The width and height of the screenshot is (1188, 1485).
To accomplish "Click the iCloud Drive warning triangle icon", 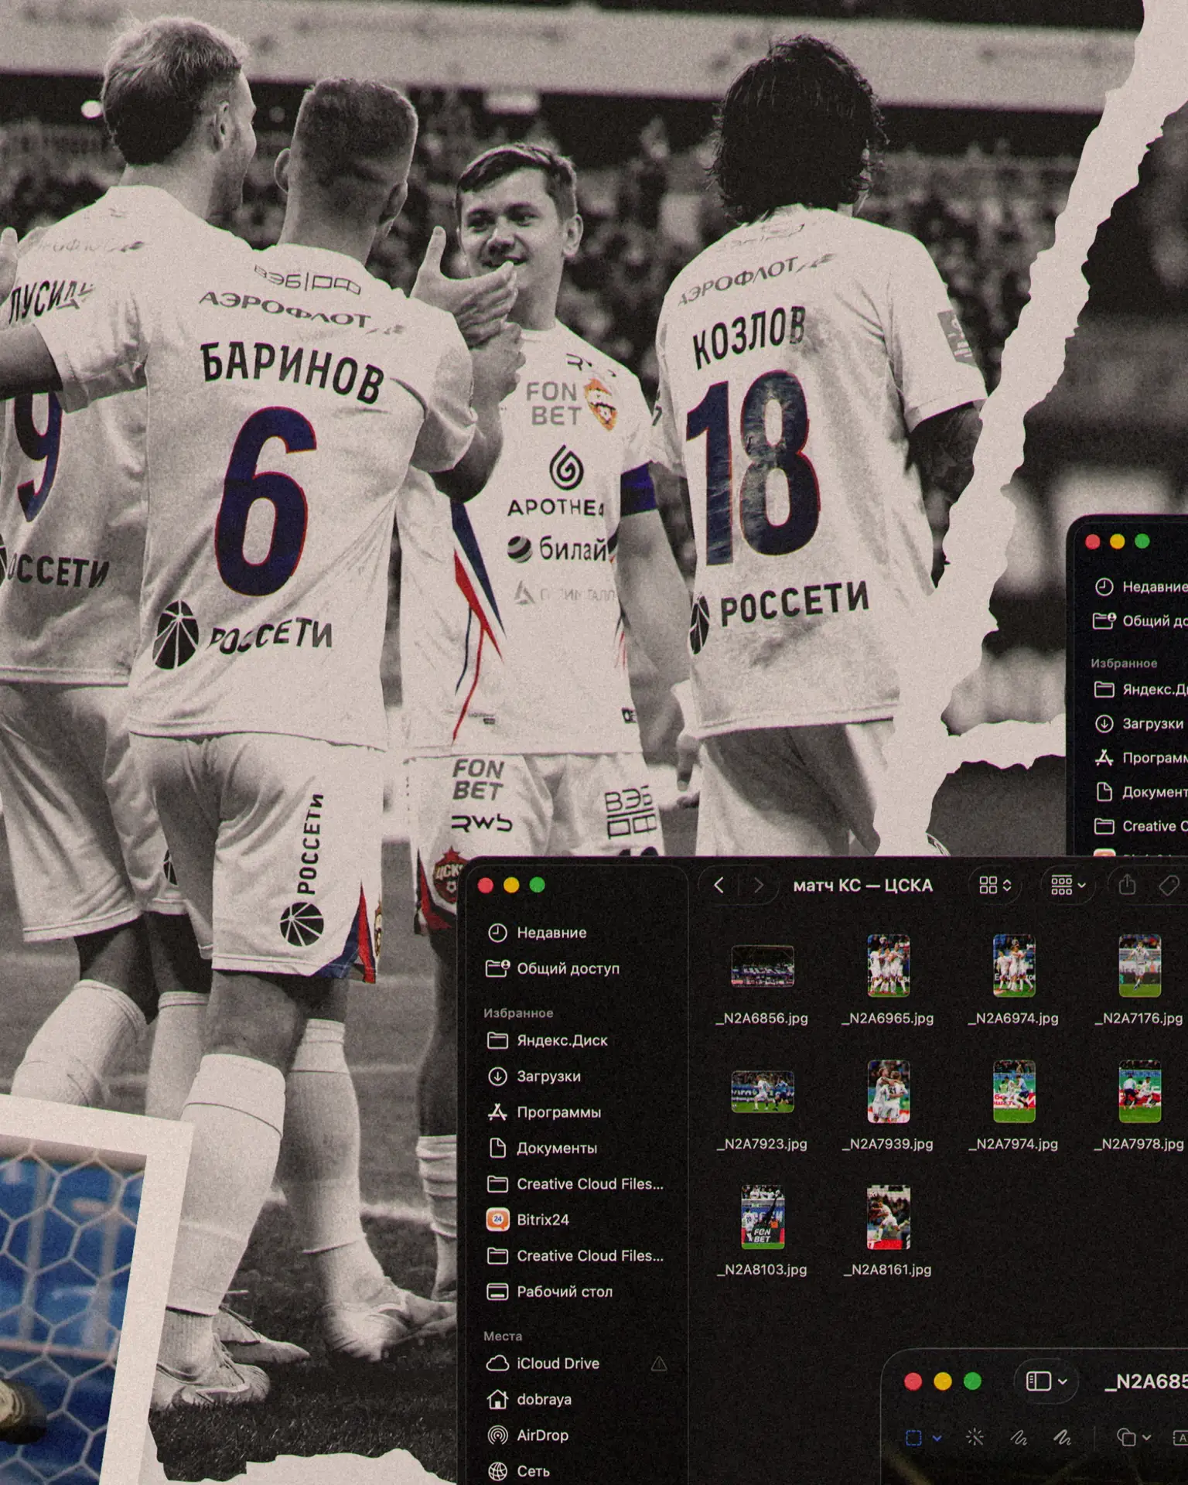I will point(659,1364).
